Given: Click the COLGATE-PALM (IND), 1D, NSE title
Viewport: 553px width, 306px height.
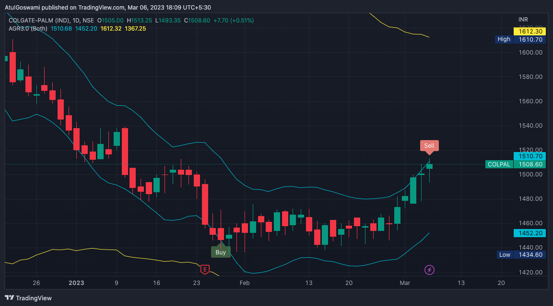Looking at the screenshot, I should [x=51, y=21].
